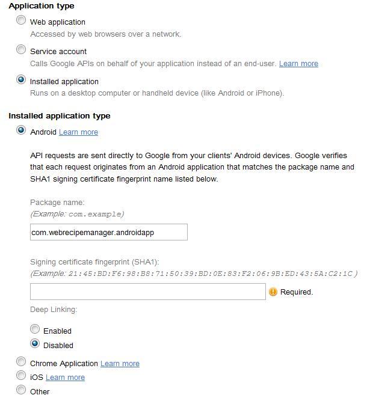Screen dimensions: 370x404
Task: Click the Chrome Application label text
Action: tap(64, 364)
